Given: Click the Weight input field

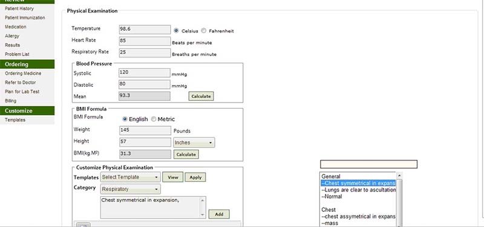Looking at the screenshot, I should tap(145, 130).
